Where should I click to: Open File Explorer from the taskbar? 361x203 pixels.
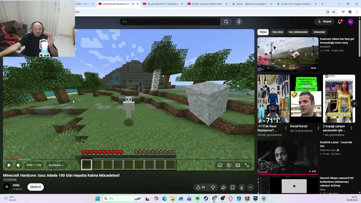(173, 198)
